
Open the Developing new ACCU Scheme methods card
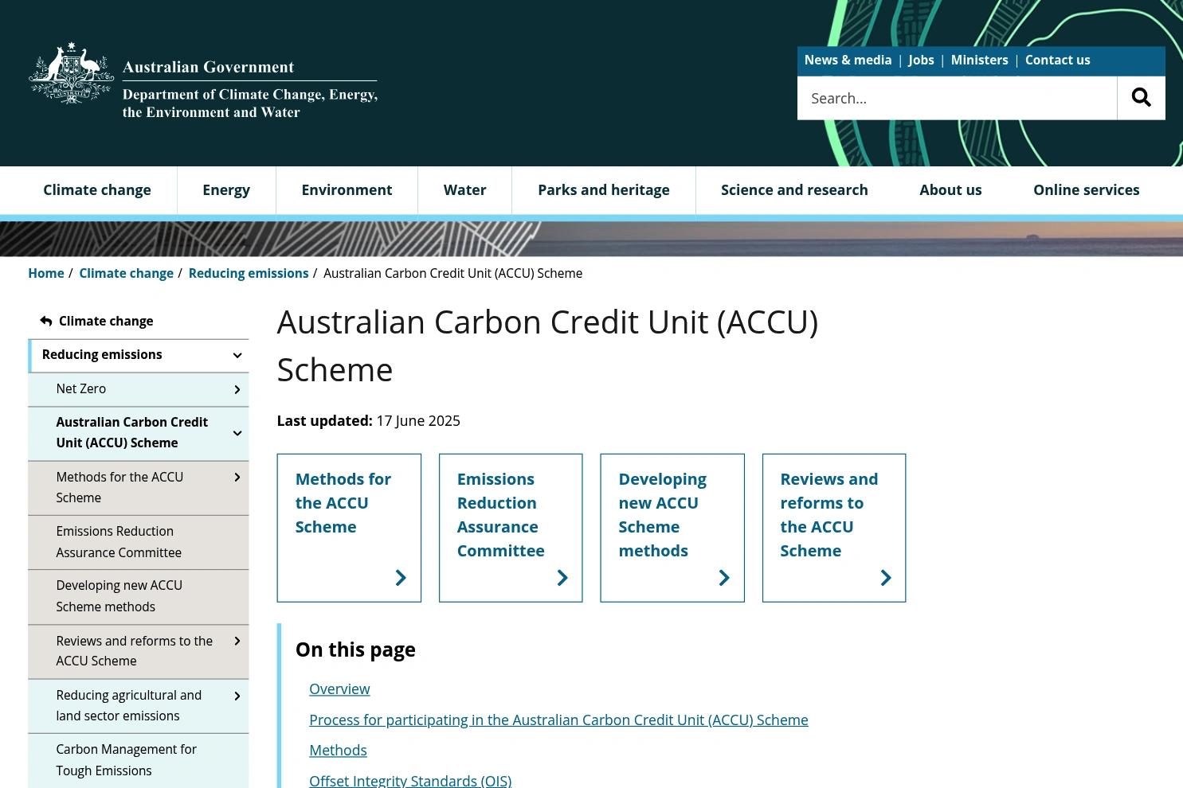(672, 528)
